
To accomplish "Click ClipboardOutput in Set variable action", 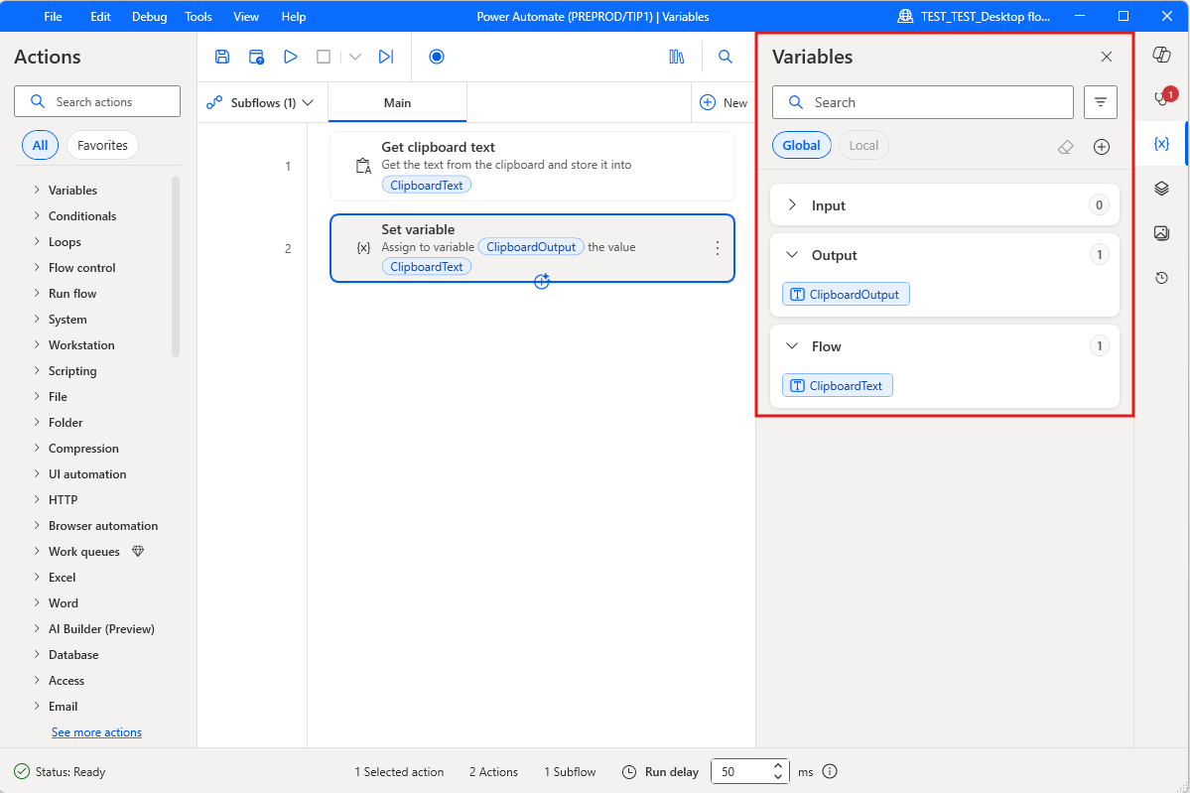I will point(531,246).
